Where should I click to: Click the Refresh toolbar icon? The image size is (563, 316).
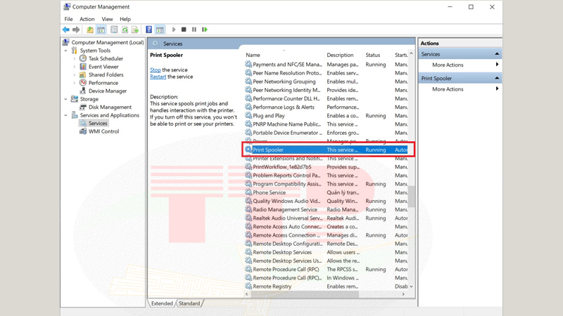click(x=125, y=29)
